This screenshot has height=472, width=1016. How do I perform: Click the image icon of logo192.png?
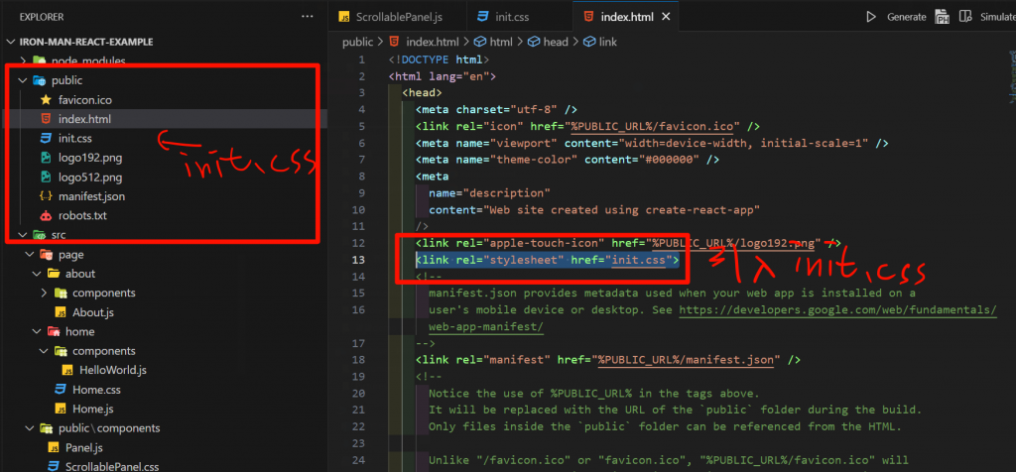click(x=46, y=158)
